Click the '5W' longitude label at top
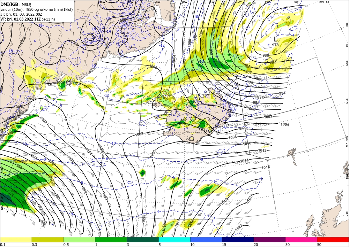 [x=267, y=2]
